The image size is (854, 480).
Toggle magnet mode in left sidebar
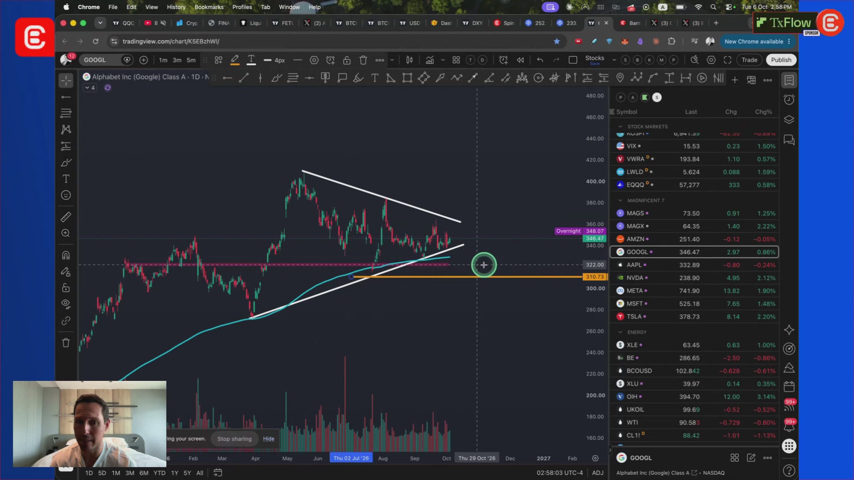[x=66, y=255]
